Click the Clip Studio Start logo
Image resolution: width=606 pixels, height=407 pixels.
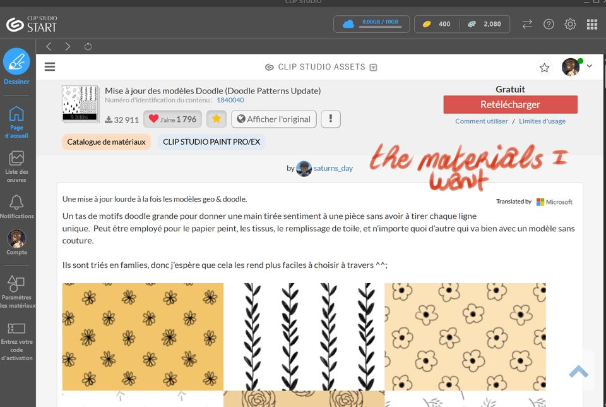32,25
